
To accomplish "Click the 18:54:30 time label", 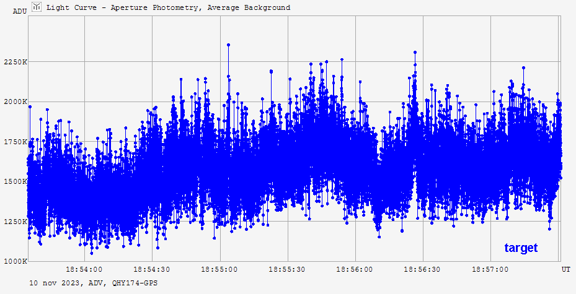I will (152, 269).
